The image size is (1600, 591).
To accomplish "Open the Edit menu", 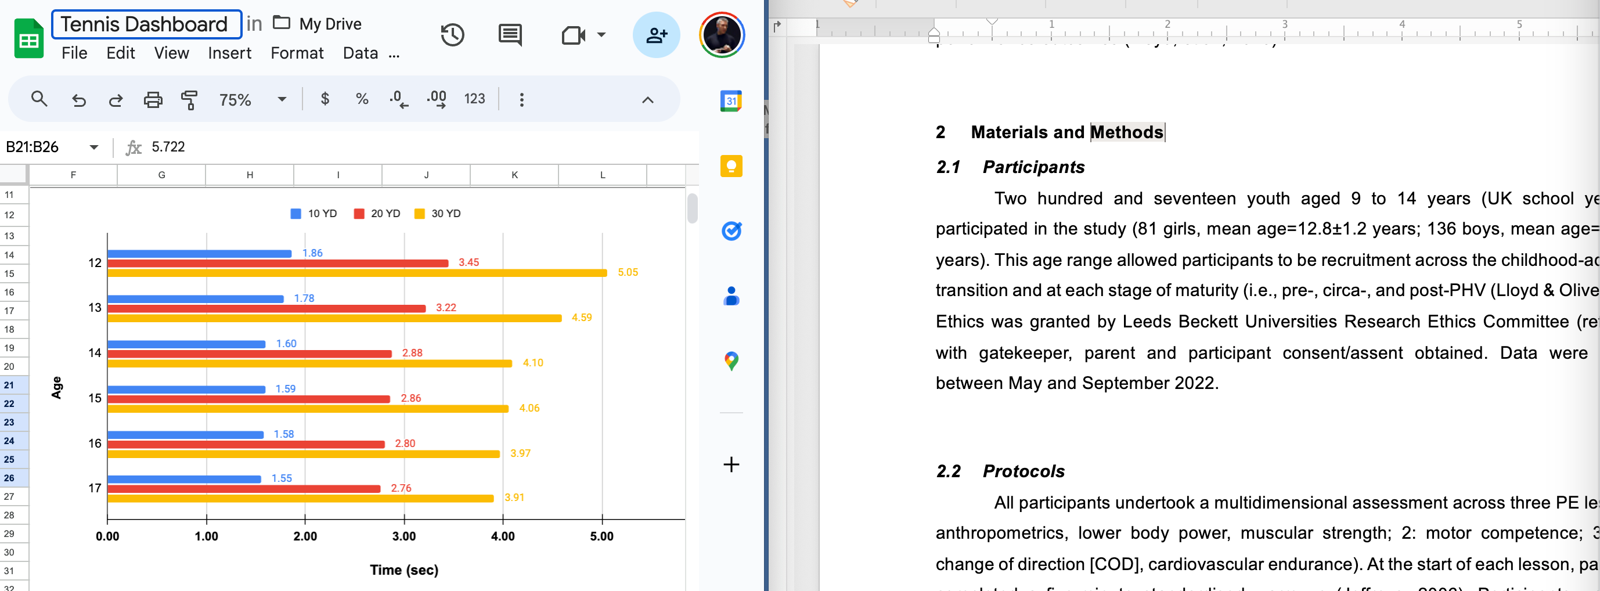I will coord(121,53).
